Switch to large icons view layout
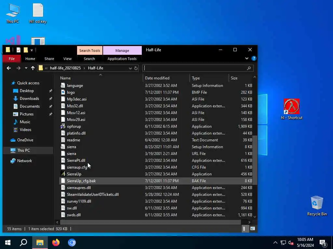 [x=252, y=229]
